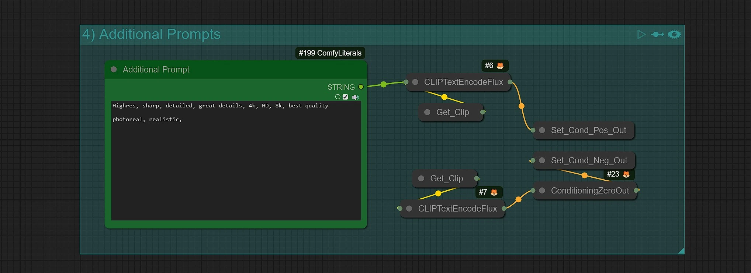This screenshot has width=751, height=273.
Task: Click the input port of ConditioningZeroOut
Action: tap(533, 191)
